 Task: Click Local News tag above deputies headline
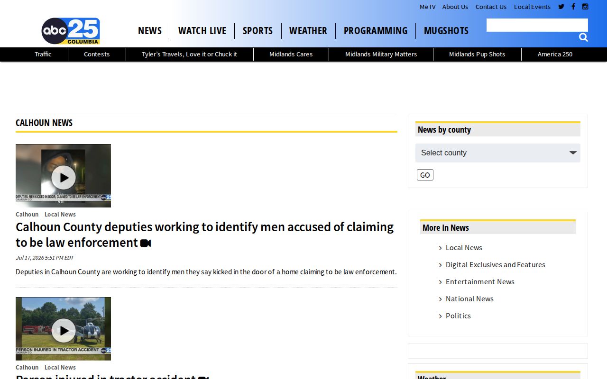pos(60,215)
